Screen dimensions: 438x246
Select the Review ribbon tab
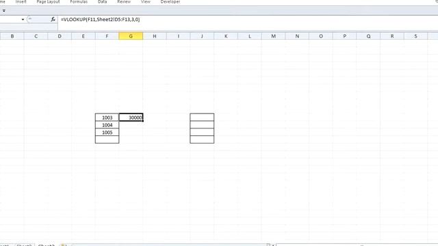124,1
